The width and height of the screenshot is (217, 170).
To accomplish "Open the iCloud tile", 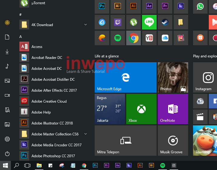I will point(165,38).
